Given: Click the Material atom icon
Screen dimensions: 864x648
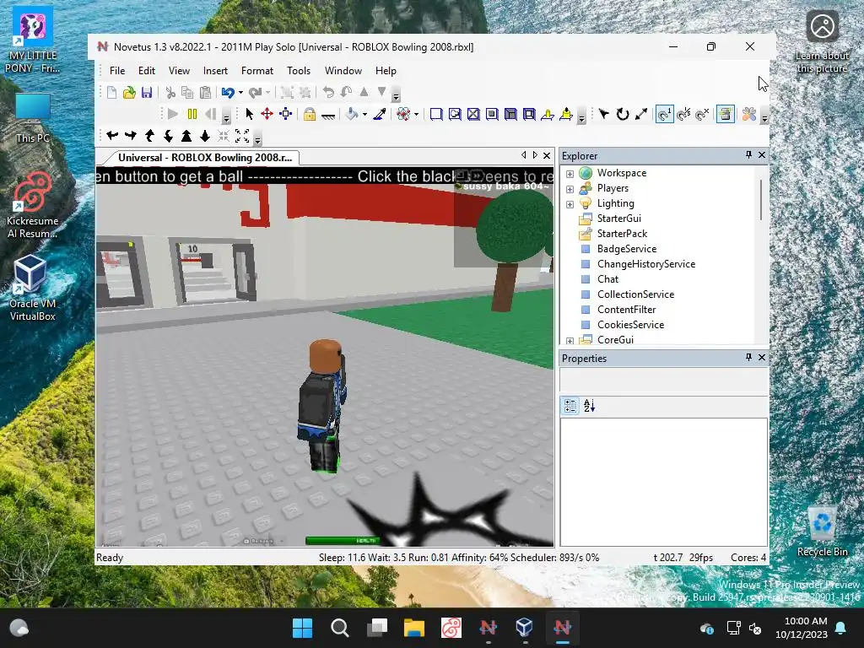Looking at the screenshot, I should pyautogui.click(x=403, y=114).
